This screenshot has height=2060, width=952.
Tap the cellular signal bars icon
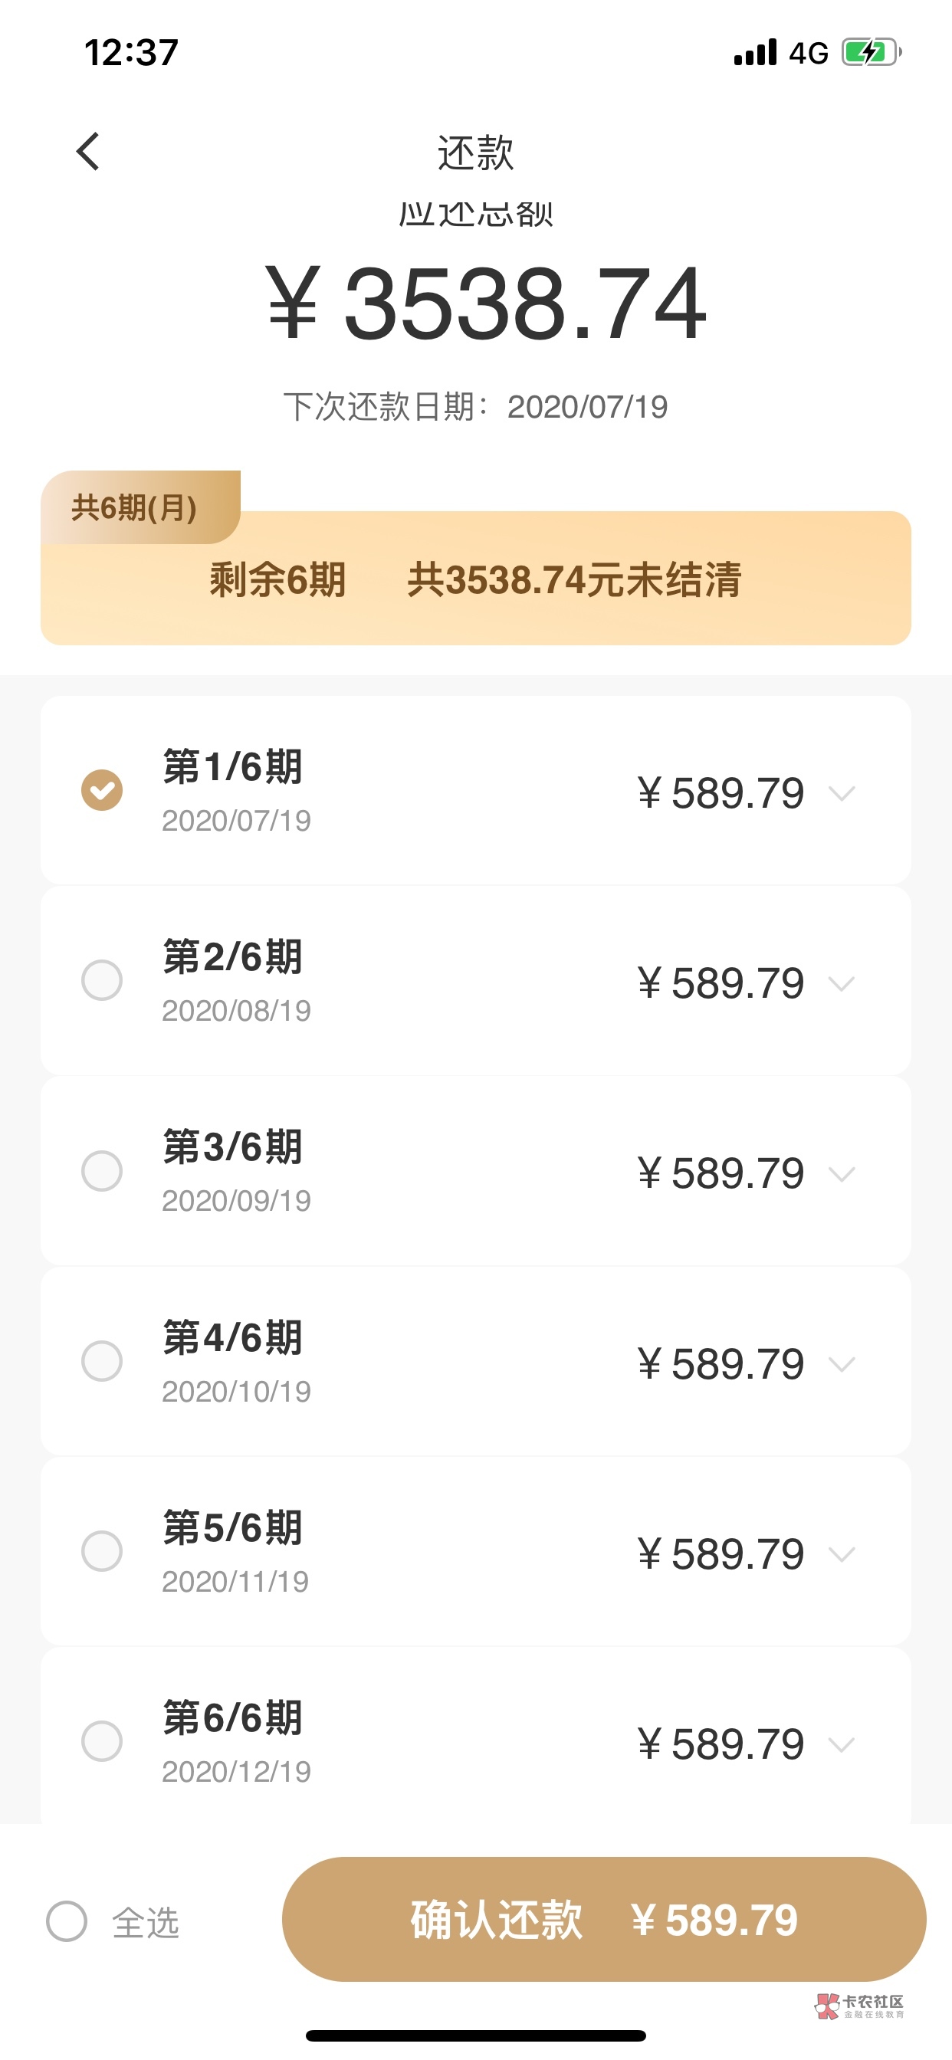755,53
